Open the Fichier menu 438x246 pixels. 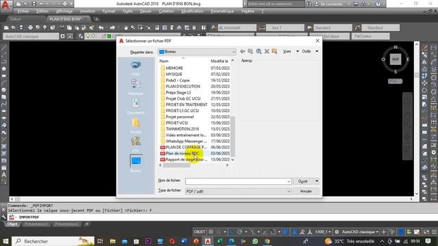tap(23, 12)
